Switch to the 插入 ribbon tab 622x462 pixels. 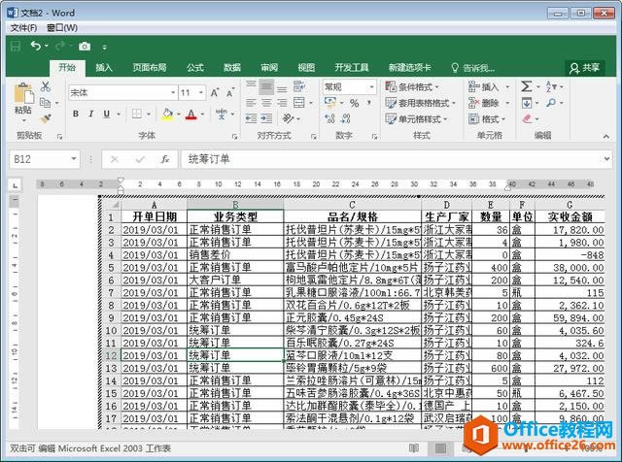point(103,67)
